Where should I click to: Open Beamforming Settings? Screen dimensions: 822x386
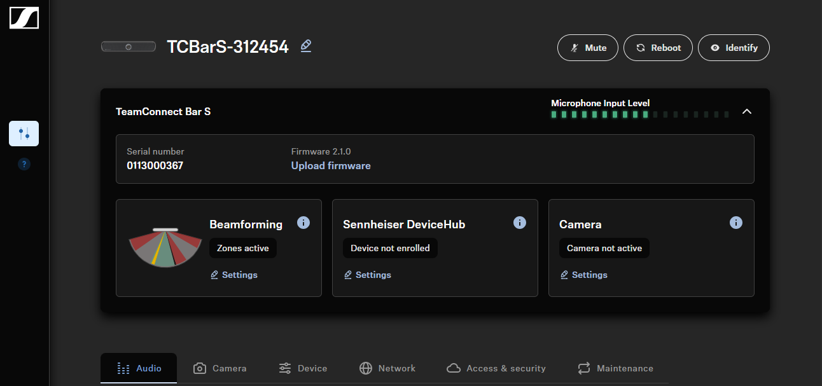(x=233, y=275)
